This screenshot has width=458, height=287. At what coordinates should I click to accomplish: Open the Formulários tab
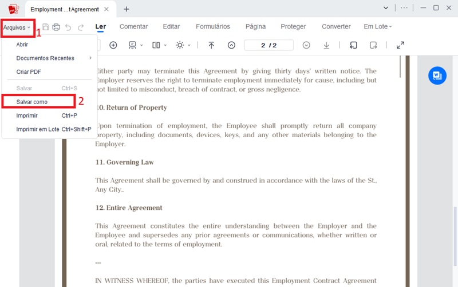point(213,26)
